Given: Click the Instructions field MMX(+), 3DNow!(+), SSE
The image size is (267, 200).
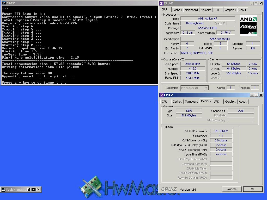Looking at the screenshot, I should click(x=220, y=53).
